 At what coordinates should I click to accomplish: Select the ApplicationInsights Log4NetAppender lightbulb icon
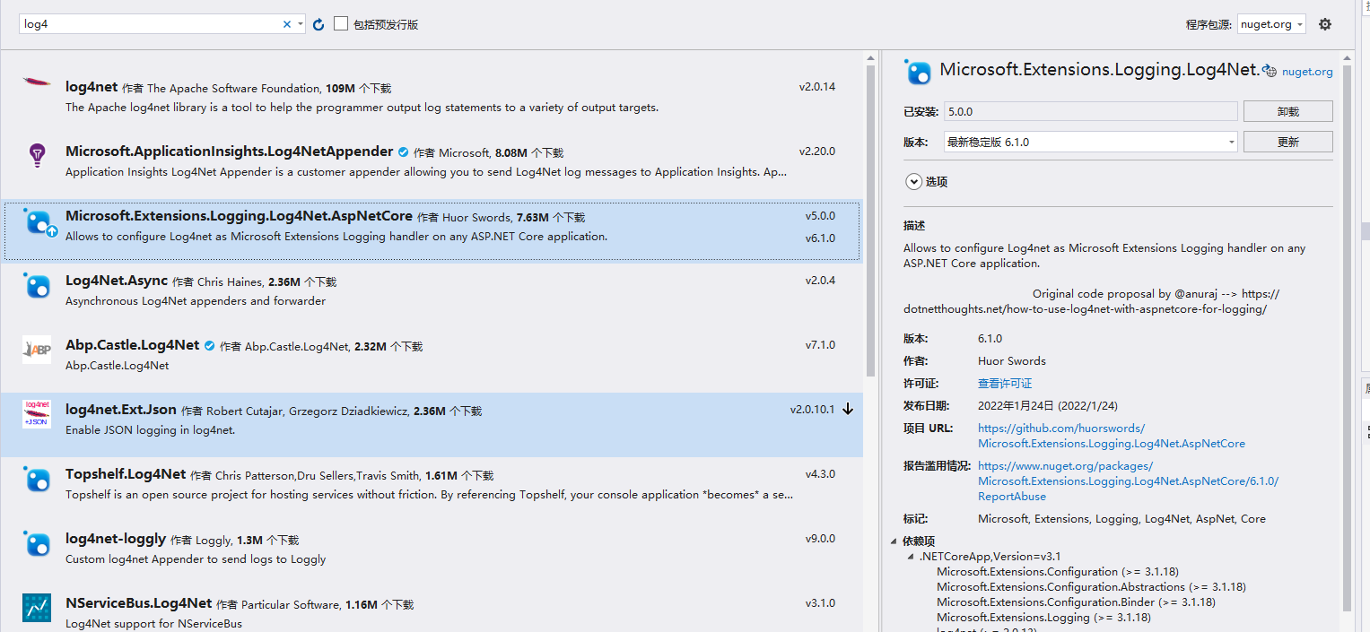(x=37, y=156)
